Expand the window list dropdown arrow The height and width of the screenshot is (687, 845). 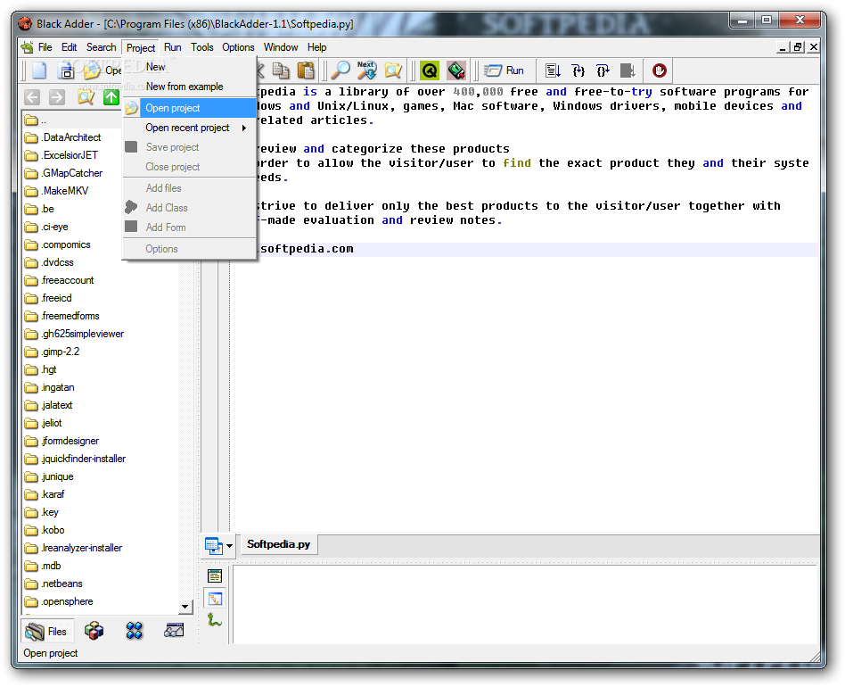point(230,546)
